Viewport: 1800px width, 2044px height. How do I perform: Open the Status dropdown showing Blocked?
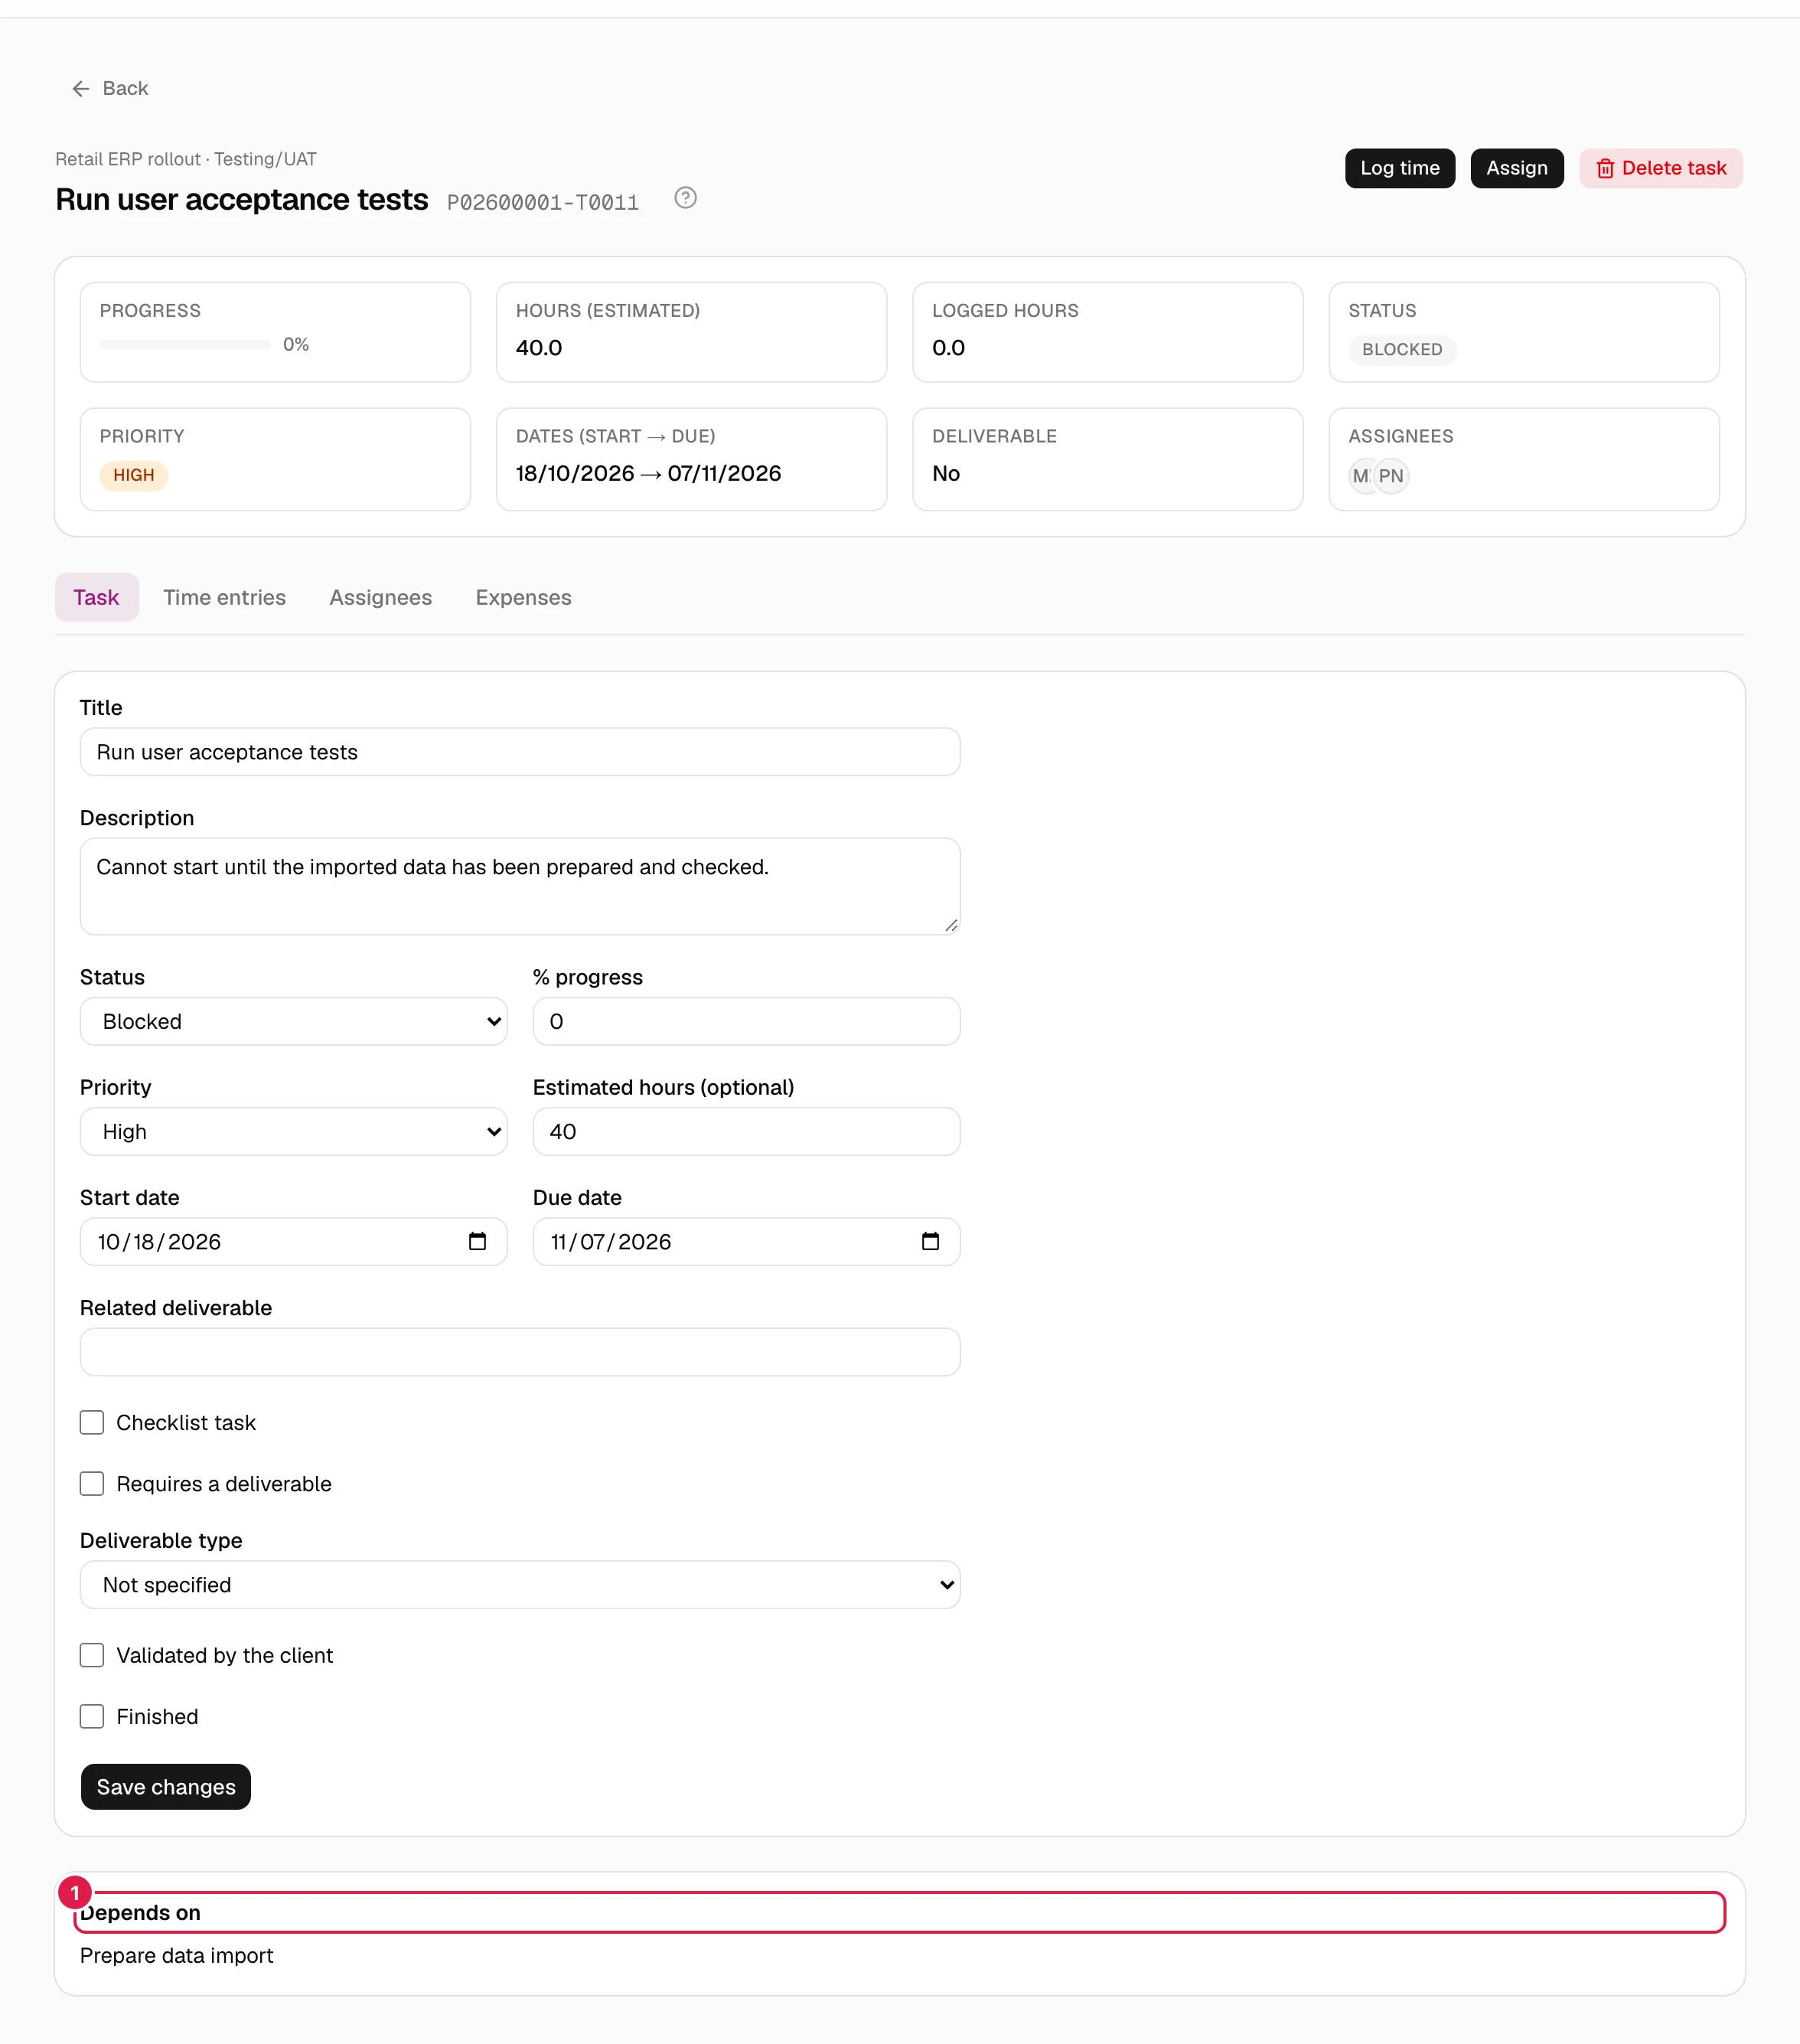[294, 1021]
